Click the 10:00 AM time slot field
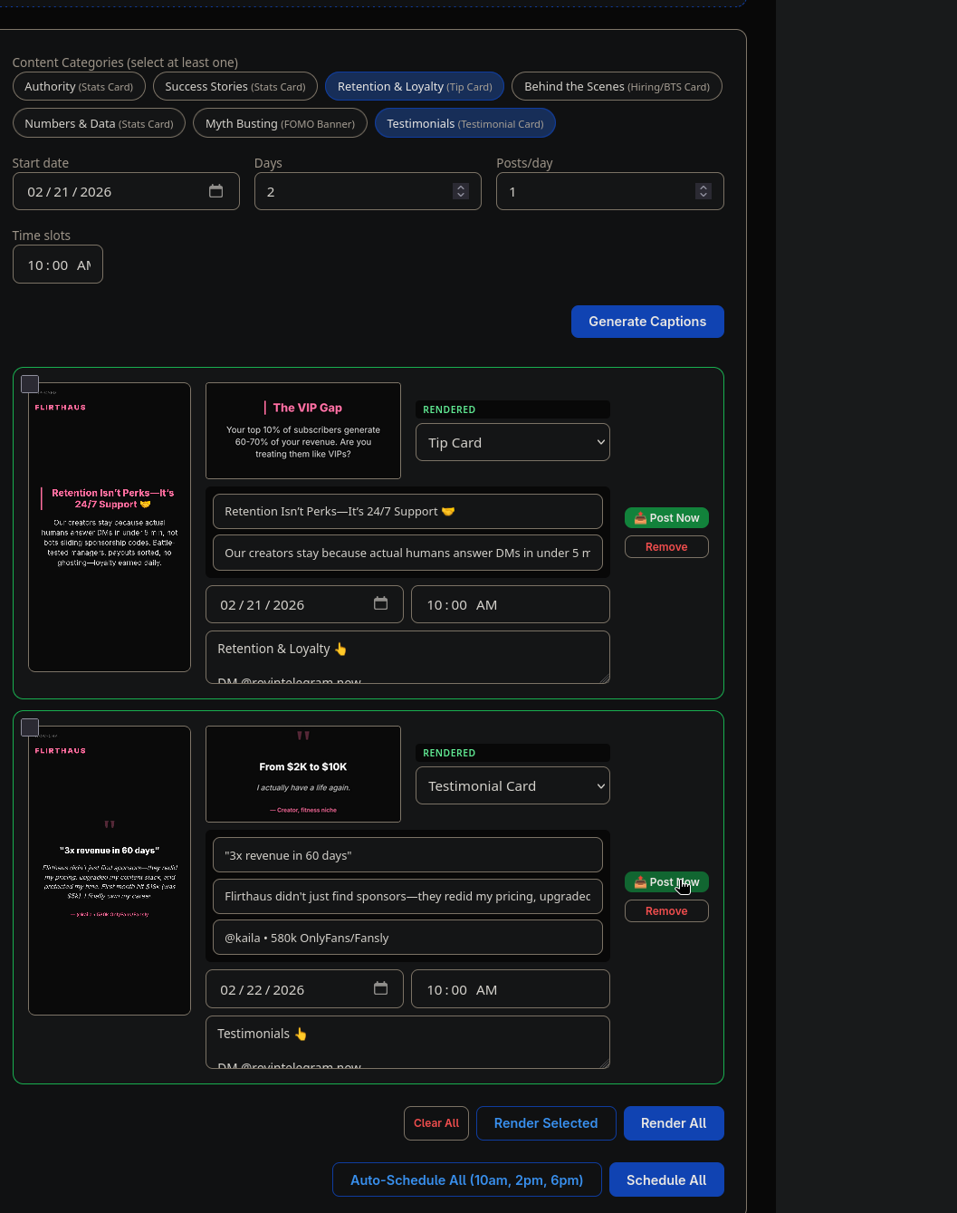This screenshot has width=957, height=1213. tap(57, 264)
